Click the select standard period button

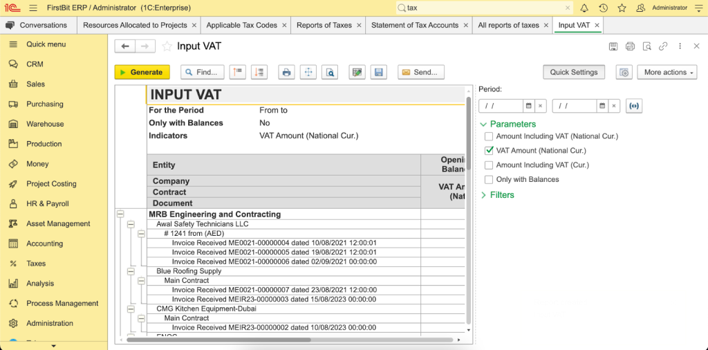coord(634,106)
